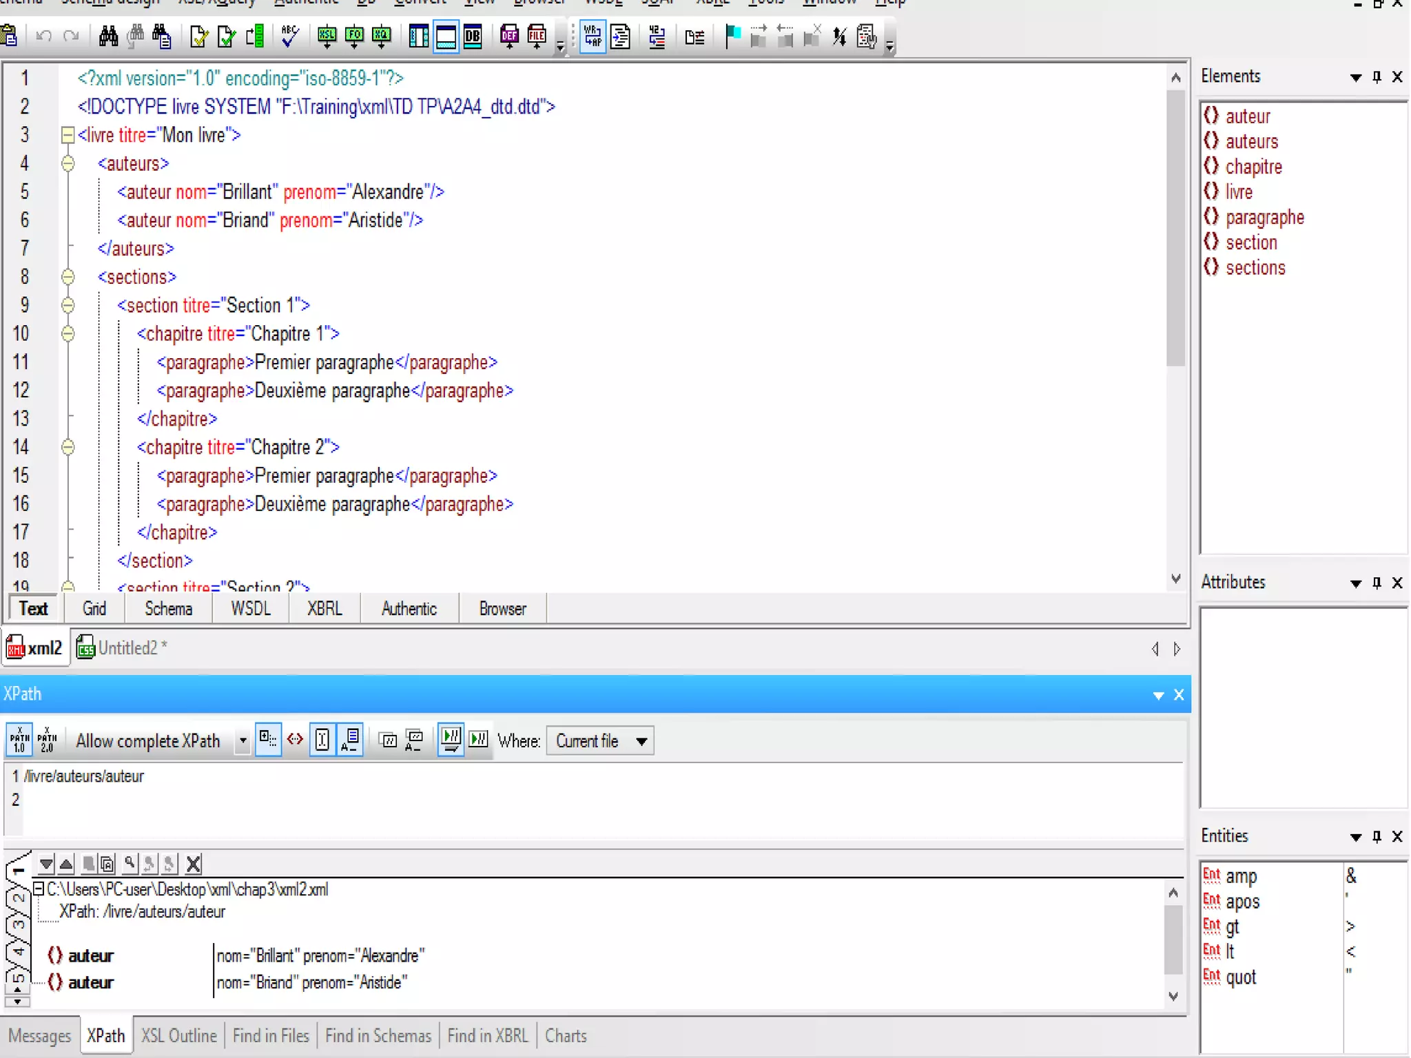The width and height of the screenshot is (1411, 1058).
Task: Click the Find binoculars icon
Action: (x=108, y=36)
